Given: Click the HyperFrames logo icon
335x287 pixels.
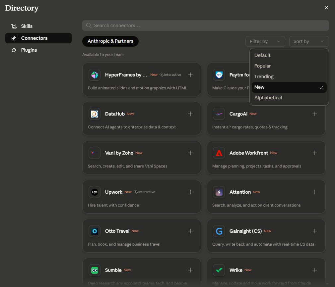Looking at the screenshot, I should click(x=95, y=75).
